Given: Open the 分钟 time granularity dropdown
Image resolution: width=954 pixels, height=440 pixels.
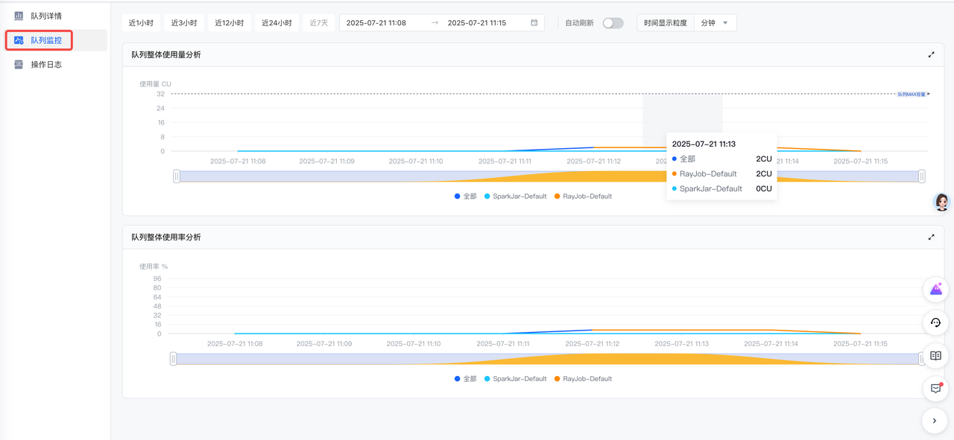Looking at the screenshot, I should point(715,23).
